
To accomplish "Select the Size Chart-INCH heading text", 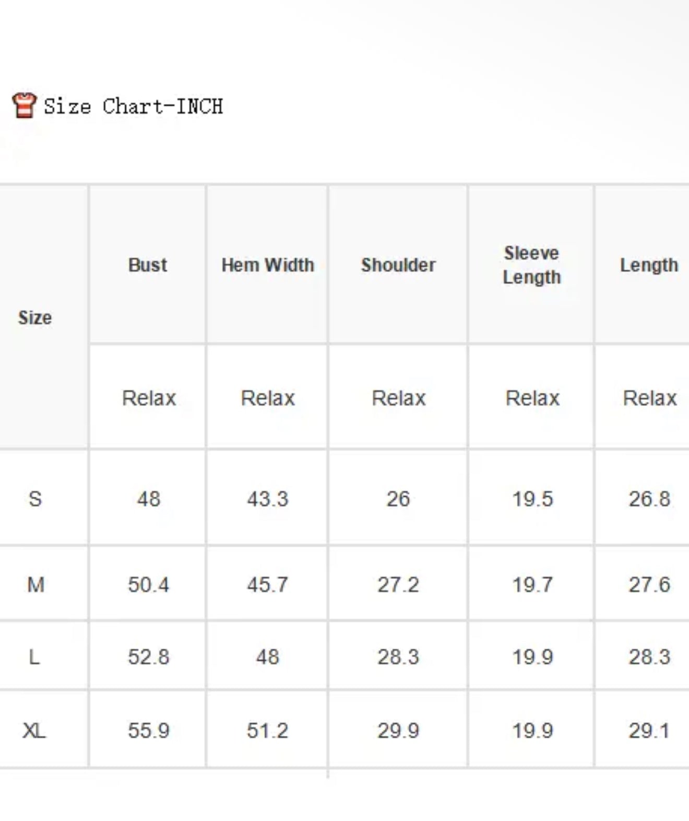I will coord(133,106).
